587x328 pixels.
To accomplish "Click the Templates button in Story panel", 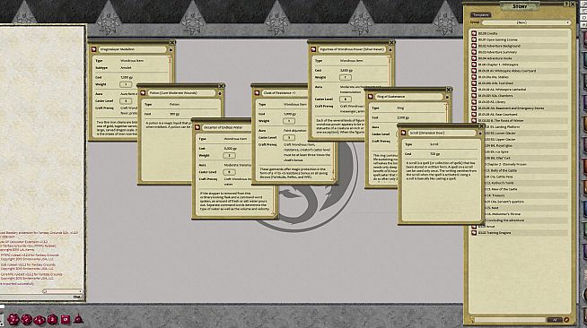I will click(x=481, y=15).
